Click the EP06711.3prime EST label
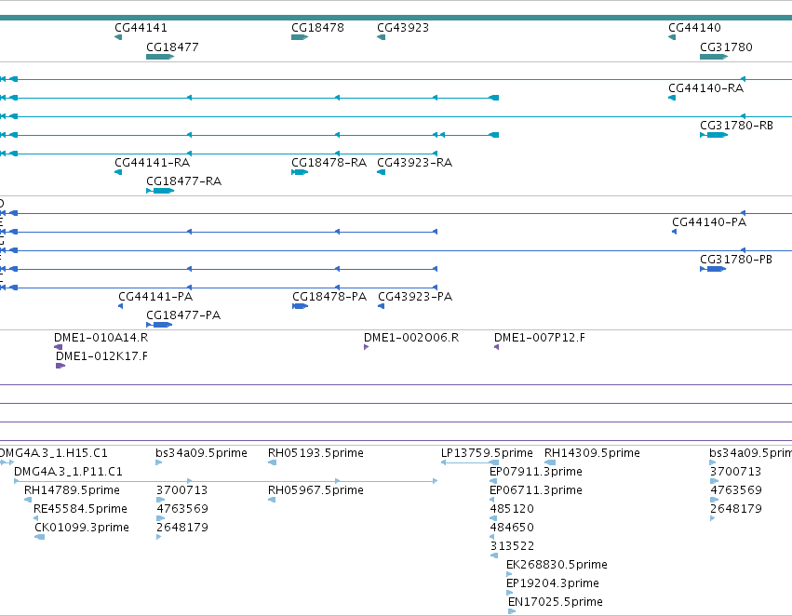The image size is (792, 616). pos(536,490)
